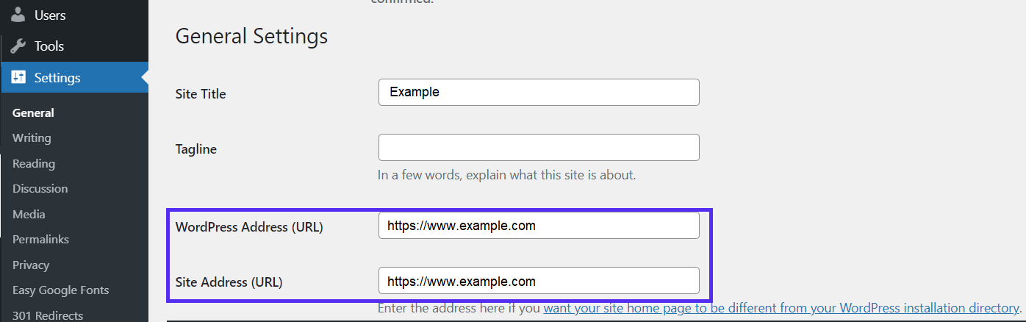The height and width of the screenshot is (322, 1026).
Task: Click the Settings sliders icon
Action: pyautogui.click(x=18, y=77)
